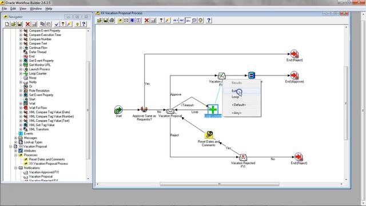Click the Start node in the diagram
Image resolution: width=366 pixels, height=206 pixels.
pyautogui.click(x=118, y=110)
